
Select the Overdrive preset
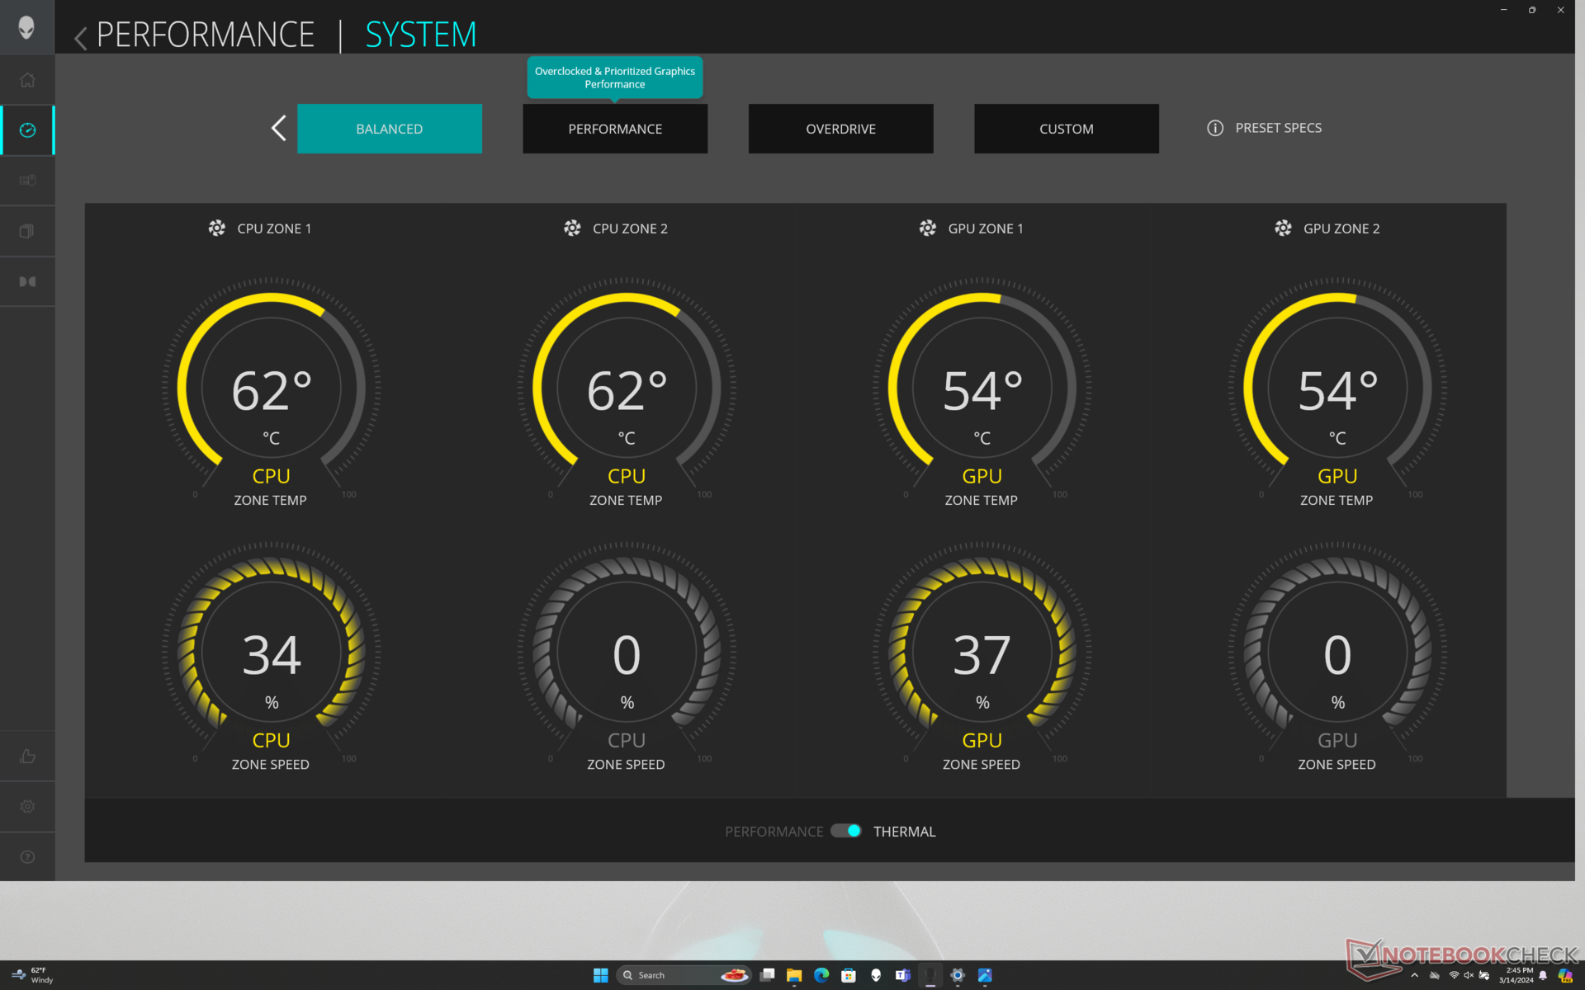click(x=840, y=129)
